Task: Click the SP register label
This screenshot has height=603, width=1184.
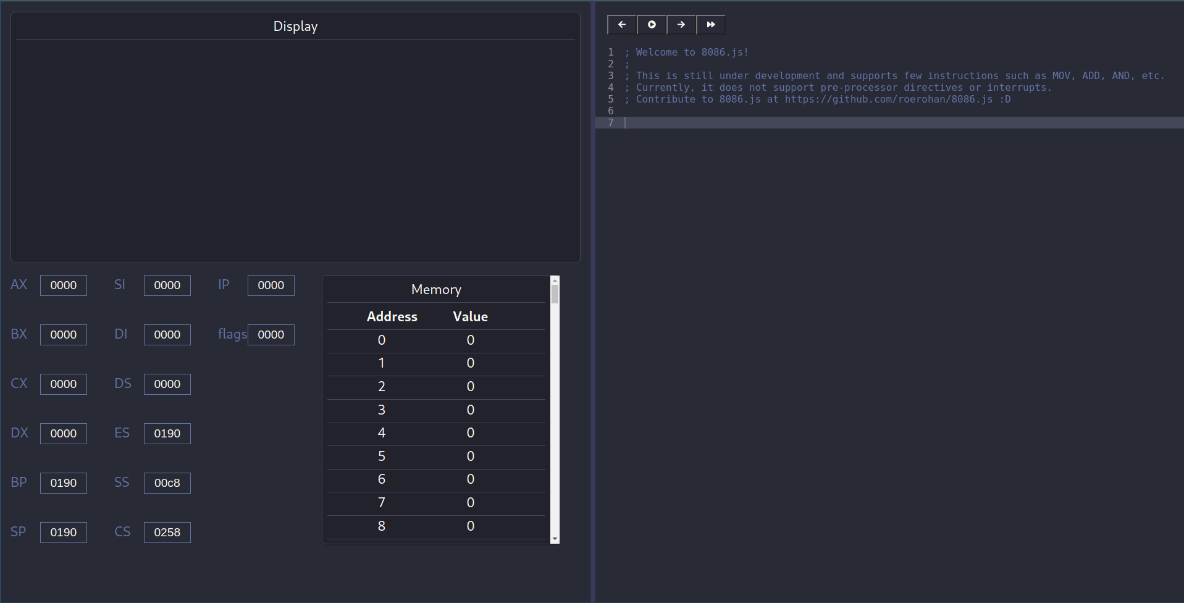Action: (x=19, y=532)
